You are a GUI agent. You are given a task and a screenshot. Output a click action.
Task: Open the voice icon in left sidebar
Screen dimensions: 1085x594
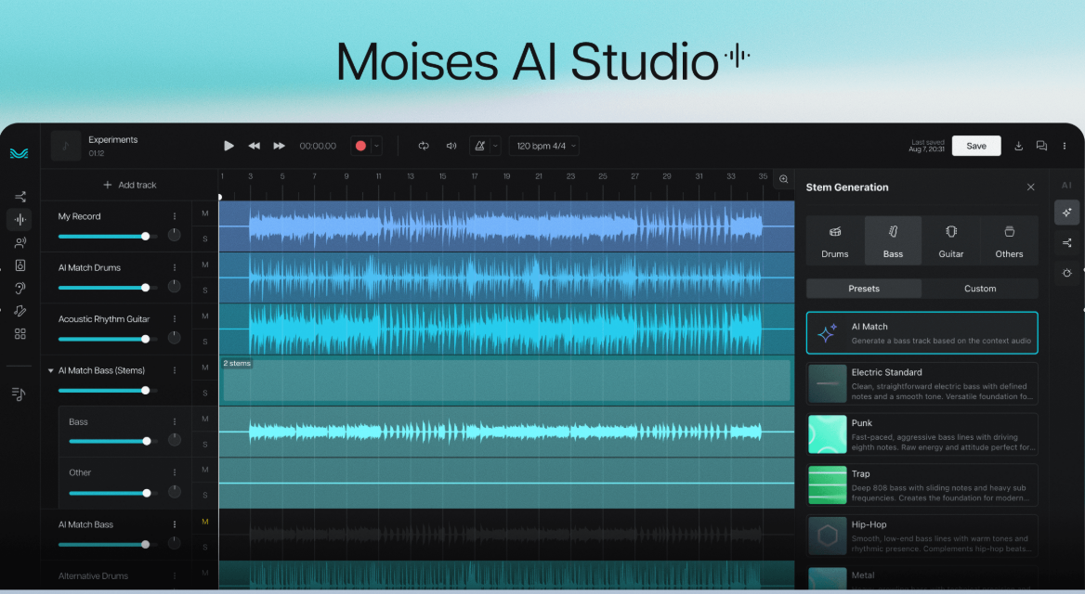point(20,243)
